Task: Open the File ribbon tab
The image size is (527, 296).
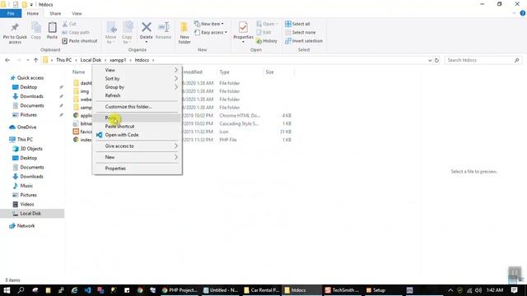Action: click(11, 13)
